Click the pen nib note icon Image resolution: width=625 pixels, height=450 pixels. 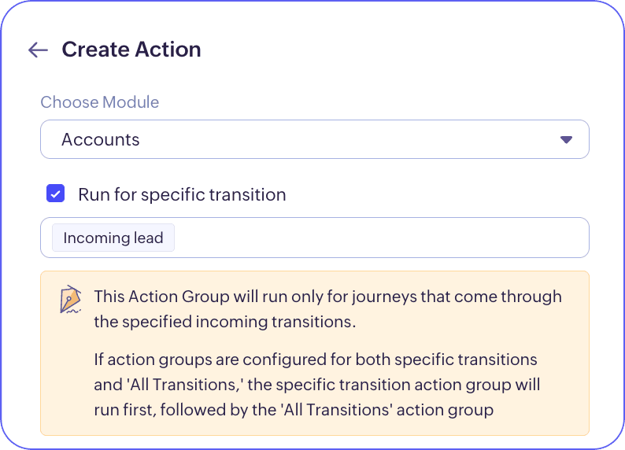71,299
